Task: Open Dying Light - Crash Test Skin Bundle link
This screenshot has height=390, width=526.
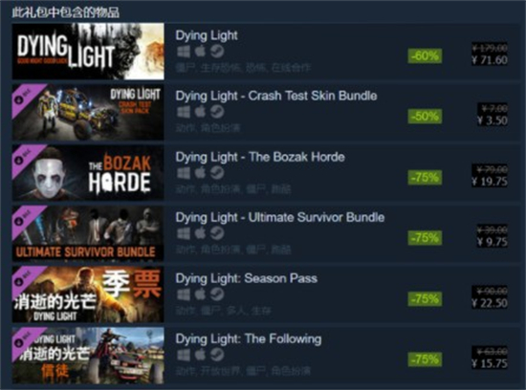Action: point(276,96)
